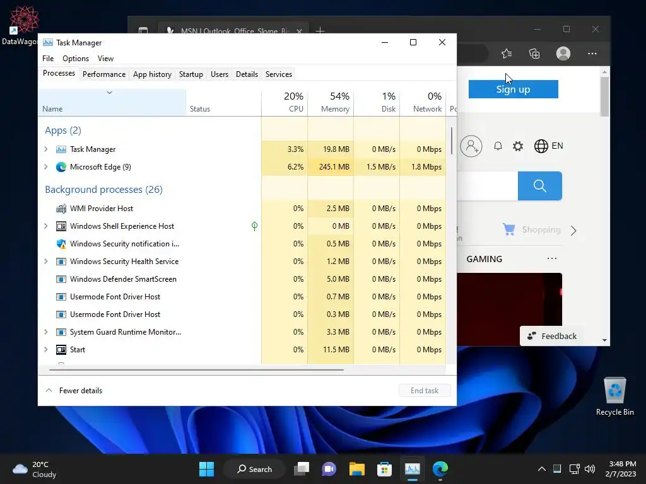Click Windows Security notification shield icon
The image size is (646, 484).
[61, 244]
